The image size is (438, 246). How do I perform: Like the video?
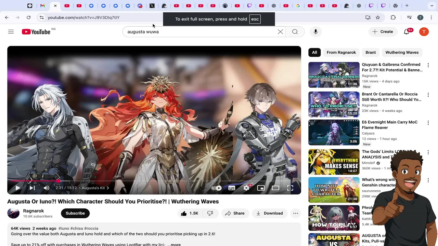tap(190, 213)
